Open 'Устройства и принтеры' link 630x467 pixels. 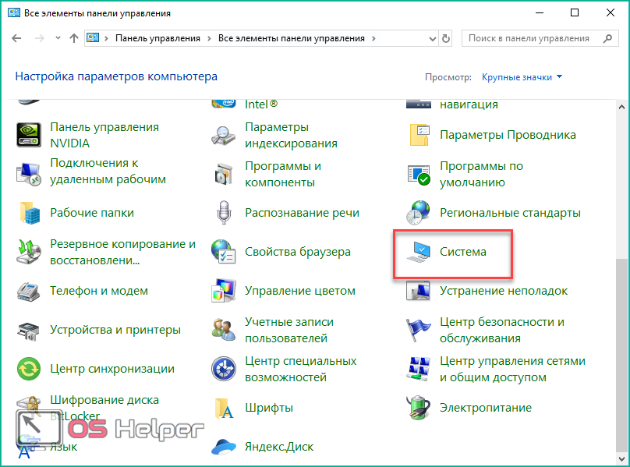[x=115, y=330]
